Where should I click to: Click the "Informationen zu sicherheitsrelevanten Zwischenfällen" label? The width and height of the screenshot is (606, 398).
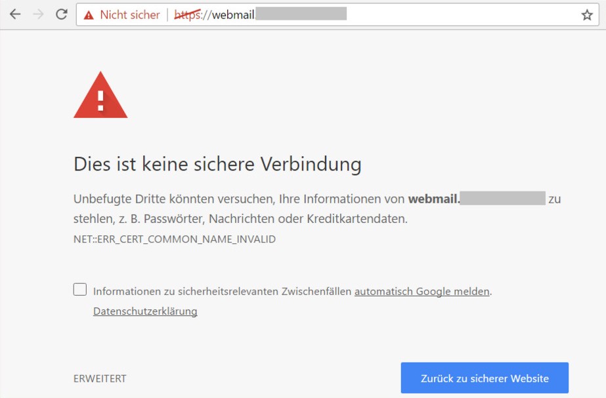[x=223, y=292]
